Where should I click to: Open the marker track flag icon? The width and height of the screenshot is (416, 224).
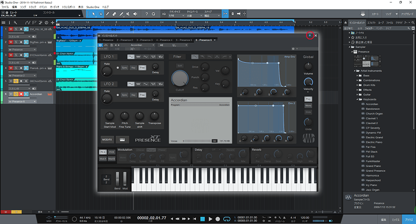click(x=34, y=23)
